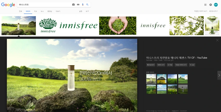Click 이미지로 검색 link under title

tap(169, 60)
